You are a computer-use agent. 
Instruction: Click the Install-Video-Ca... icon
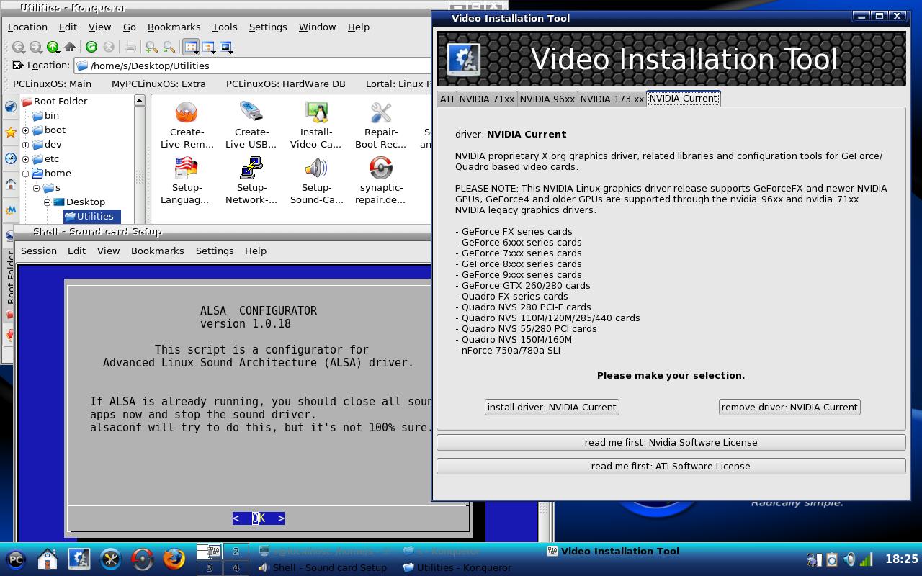316,124
